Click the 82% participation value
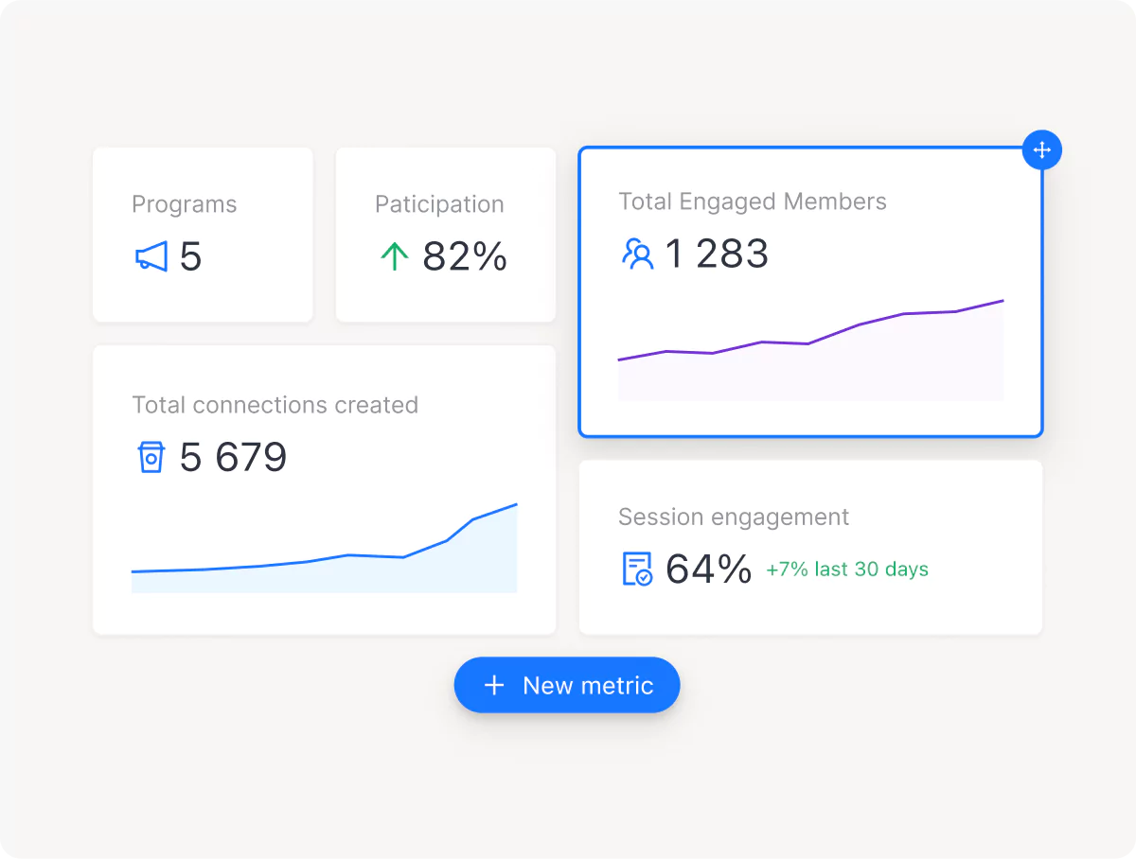The height and width of the screenshot is (859, 1136). (465, 256)
